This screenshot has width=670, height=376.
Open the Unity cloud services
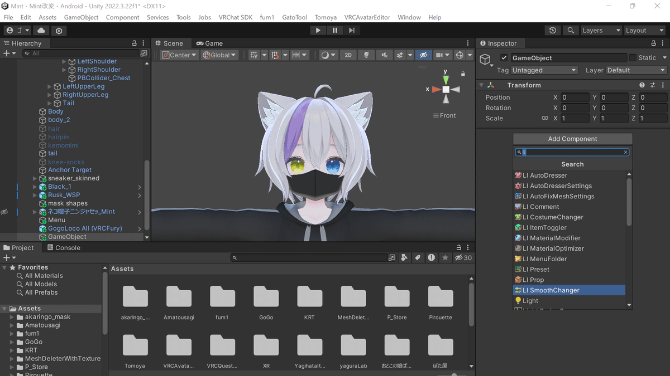(42, 31)
